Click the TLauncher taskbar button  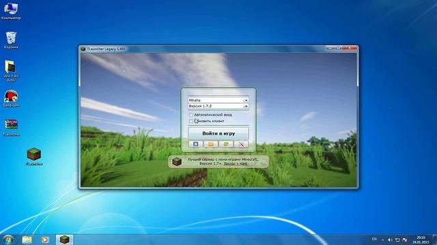pyautogui.click(x=64, y=240)
